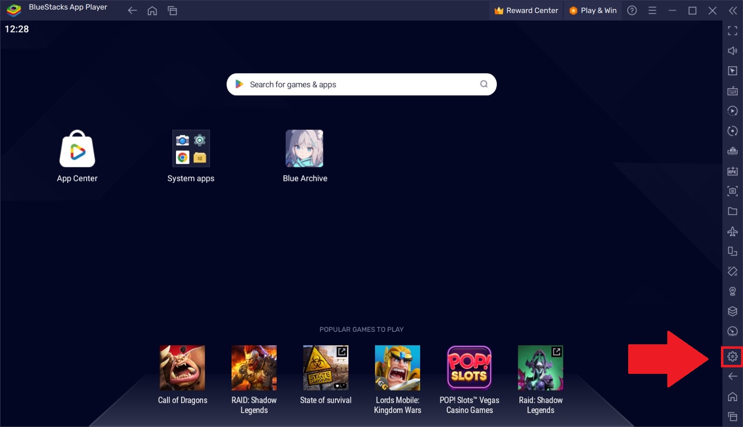Screen dimensions: 743x427
Task: Click the search for games input field
Action: pyautogui.click(x=361, y=84)
